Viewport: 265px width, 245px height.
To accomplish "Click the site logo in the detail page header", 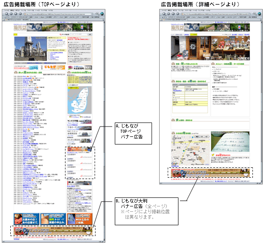I will pyautogui.click(x=177, y=27).
